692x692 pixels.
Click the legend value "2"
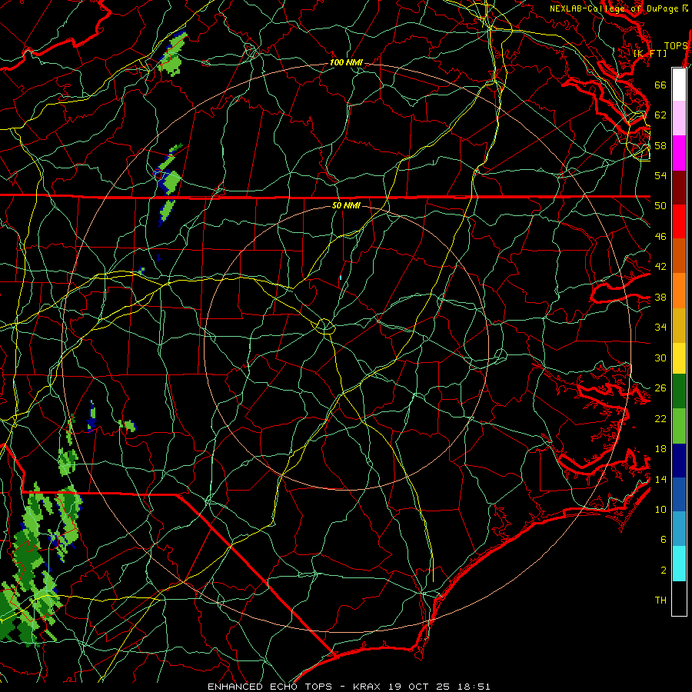click(x=664, y=571)
